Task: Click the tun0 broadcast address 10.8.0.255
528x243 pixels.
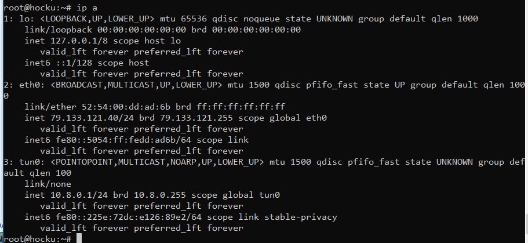Action: 154,195
